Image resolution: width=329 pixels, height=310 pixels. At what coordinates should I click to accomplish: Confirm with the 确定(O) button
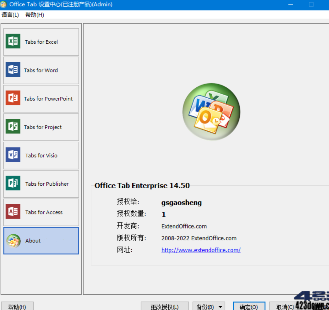[x=249, y=307]
